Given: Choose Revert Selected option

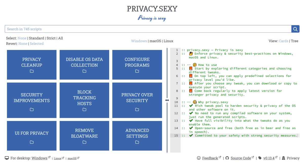Looking at the screenshot, I should click(37, 44).
